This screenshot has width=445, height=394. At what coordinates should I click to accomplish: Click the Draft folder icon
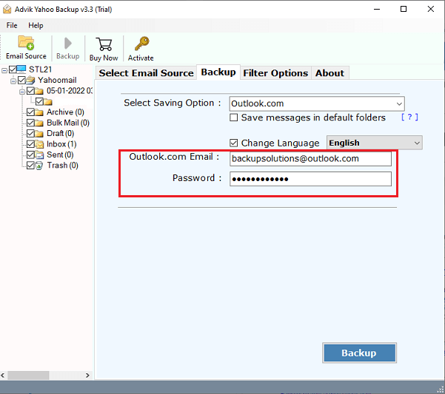click(x=39, y=133)
